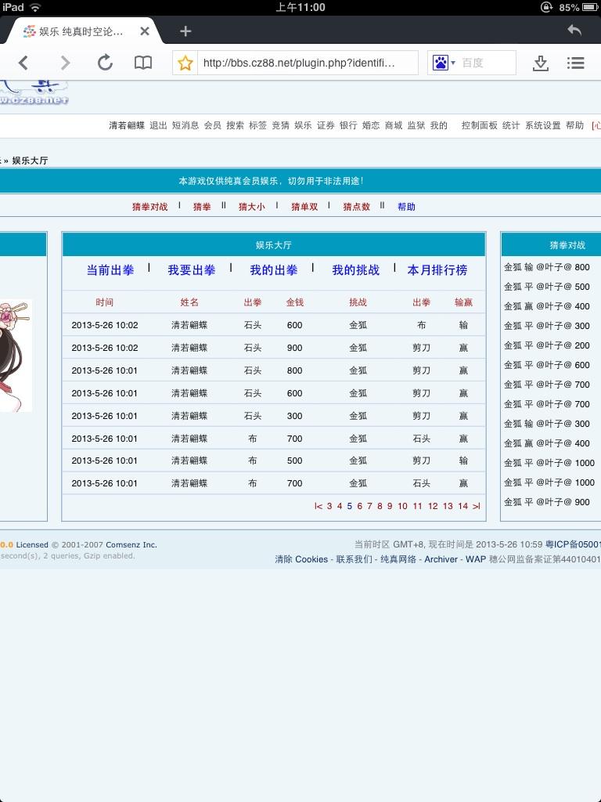
Task: Go to page 7 of results
Action: 369,506
